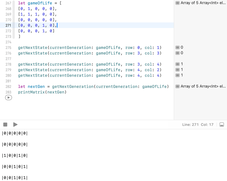The height and width of the screenshot is (181, 227).
Task: Click line number 275 in the gutter
Action: tap(8, 48)
